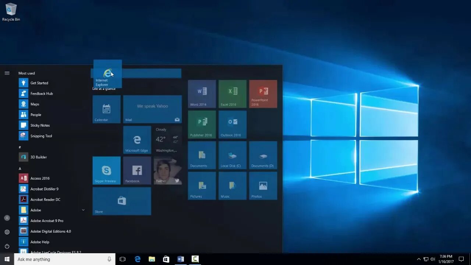The height and width of the screenshot is (265, 471).
Task: Launch the Microsoft Edge tile
Action: [137, 140]
